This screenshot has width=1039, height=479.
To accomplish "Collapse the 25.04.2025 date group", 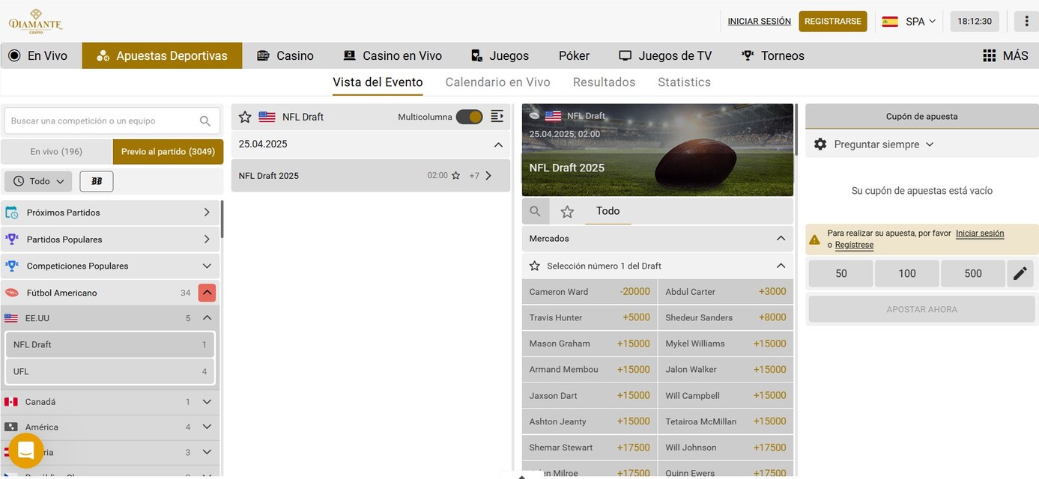I will [498, 144].
